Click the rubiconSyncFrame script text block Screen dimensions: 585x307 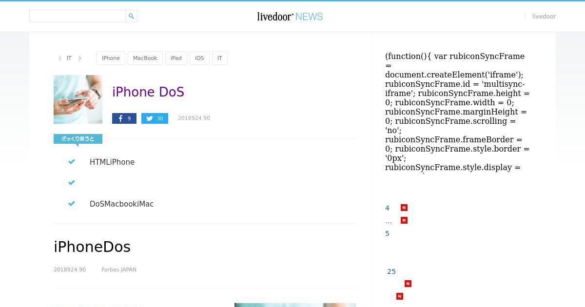coord(457,112)
